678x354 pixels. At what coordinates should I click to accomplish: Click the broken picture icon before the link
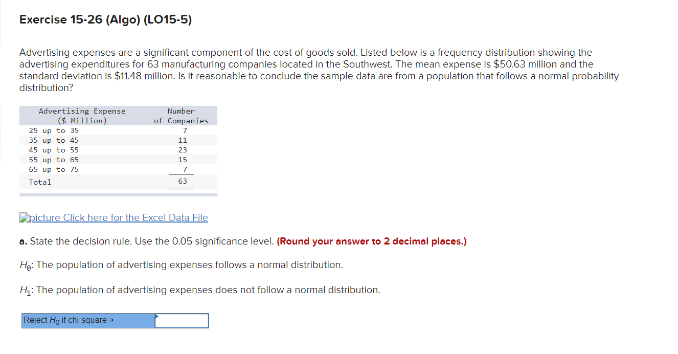point(23,217)
